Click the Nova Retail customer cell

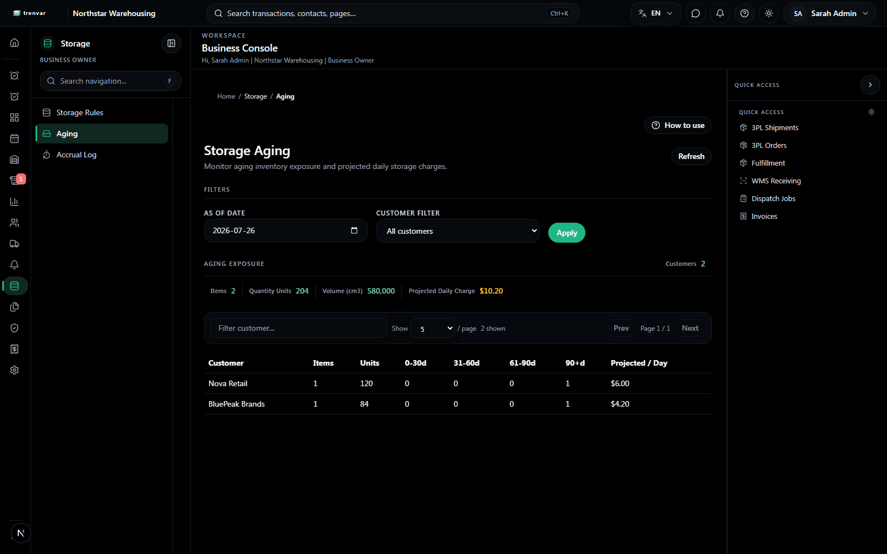pos(228,383)
